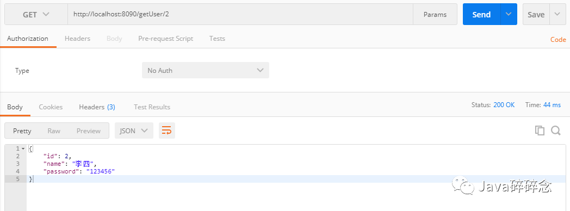Toggle line wrap icon next to JSON
This screenshot has height=211, width=570.
point(166,131)
